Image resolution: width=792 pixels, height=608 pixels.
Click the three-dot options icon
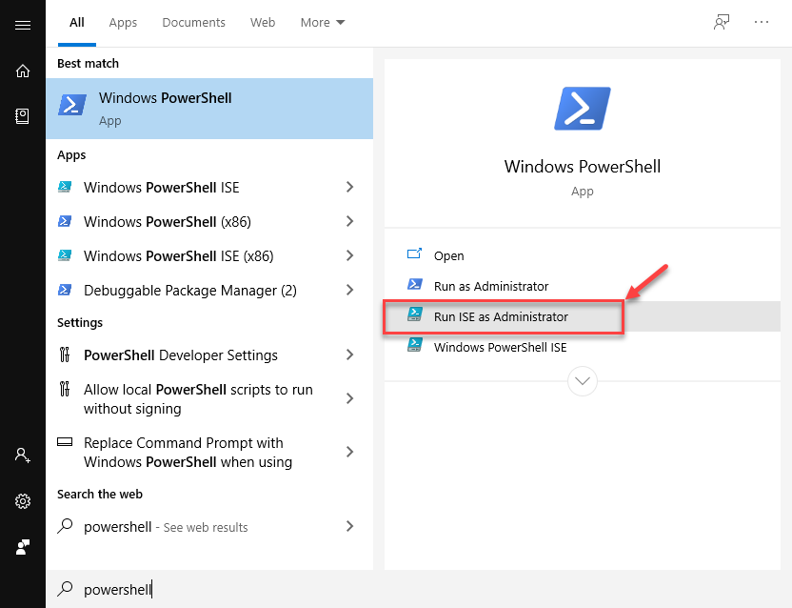(x=762, y=23)
